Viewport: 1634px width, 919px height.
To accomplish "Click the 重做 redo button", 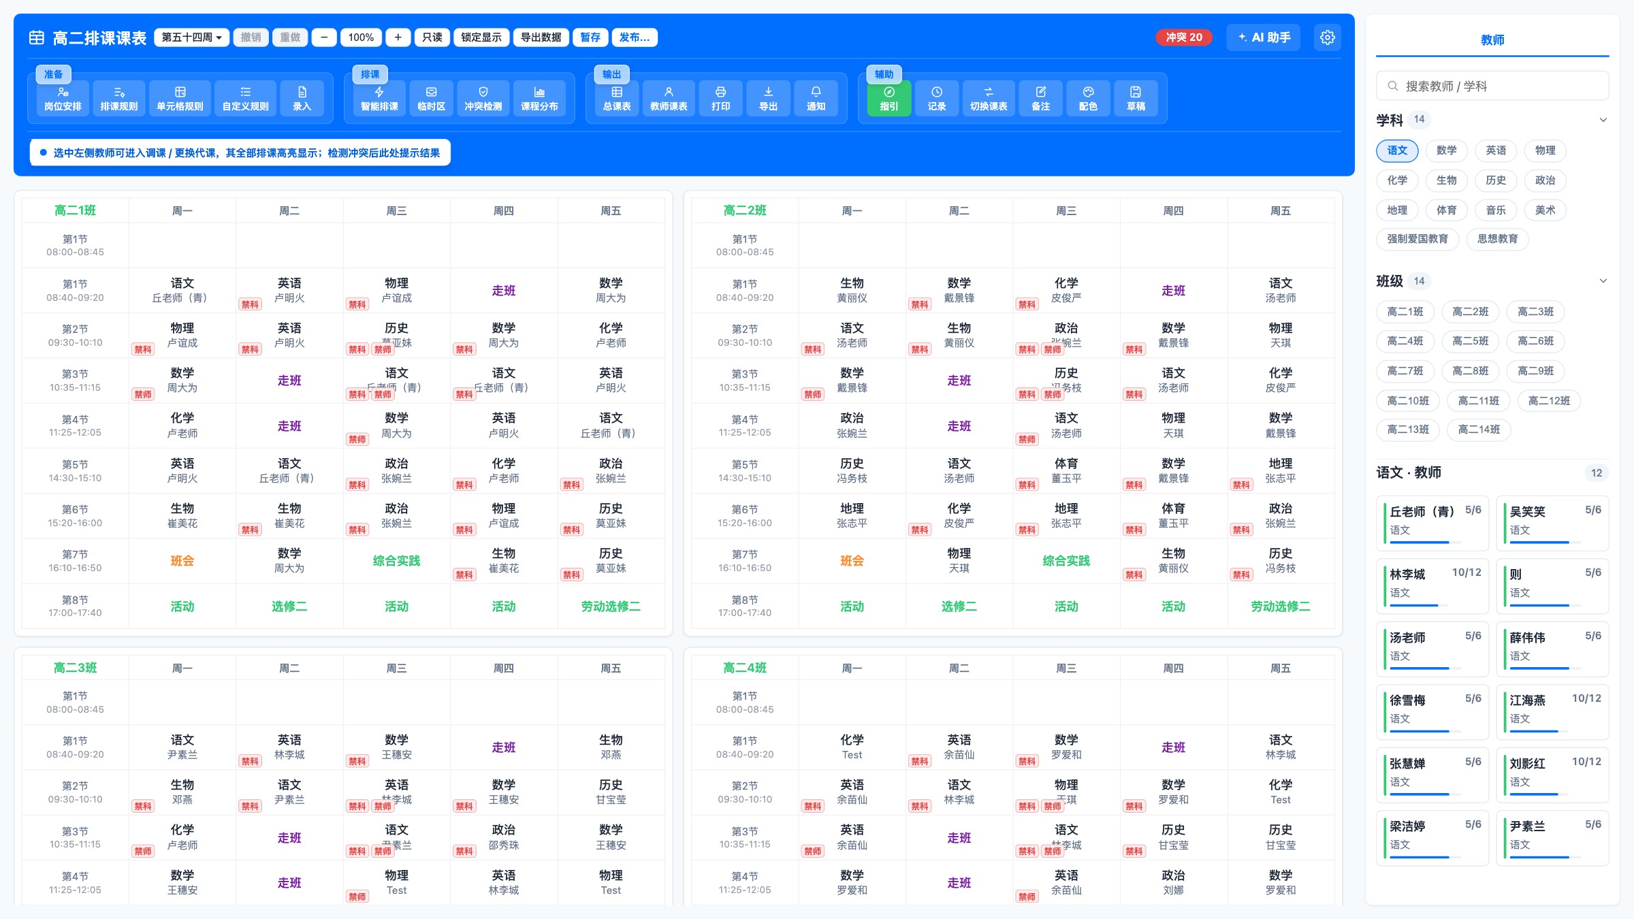I will [291, 37].
